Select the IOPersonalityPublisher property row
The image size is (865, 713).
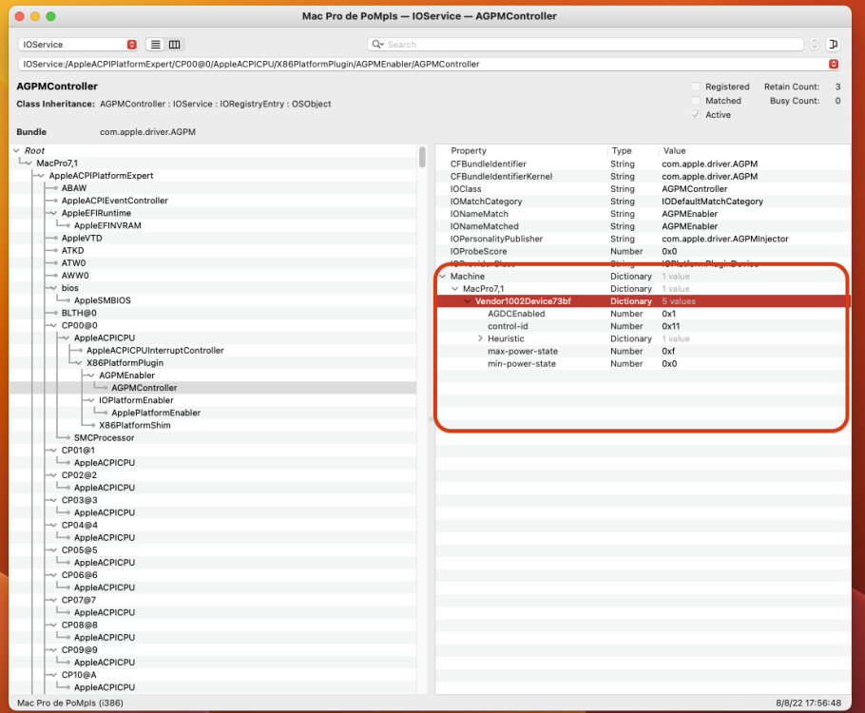coord(643,239)
